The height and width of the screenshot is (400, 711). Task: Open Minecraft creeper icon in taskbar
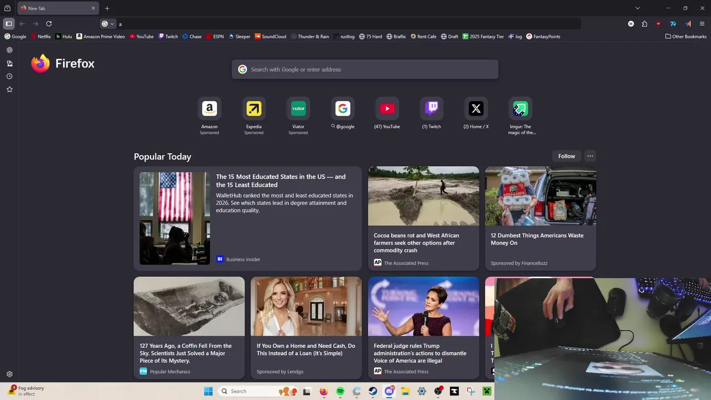pos(487,391)
